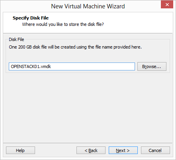This screenshot has width=176, height=160.
Task: Click the 'One 200 GB disk file' description
Action: tap(75, 47)
